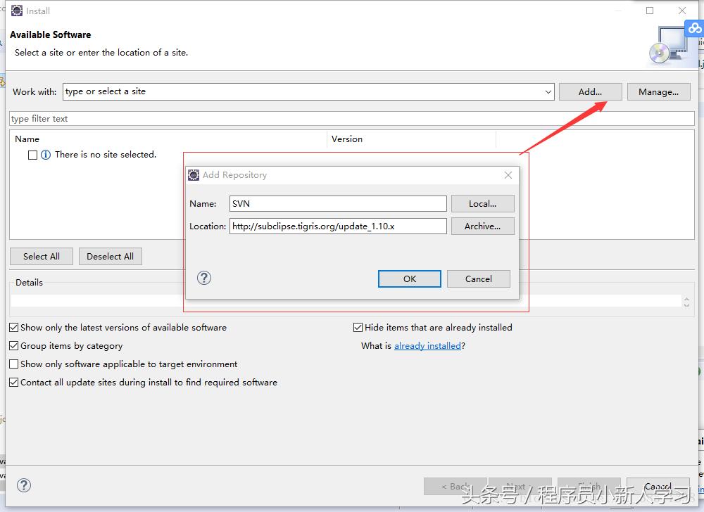The image size is (704, 512).
Task: Click the Eclipse icon in the Install title bar
Action: (16, 11)
